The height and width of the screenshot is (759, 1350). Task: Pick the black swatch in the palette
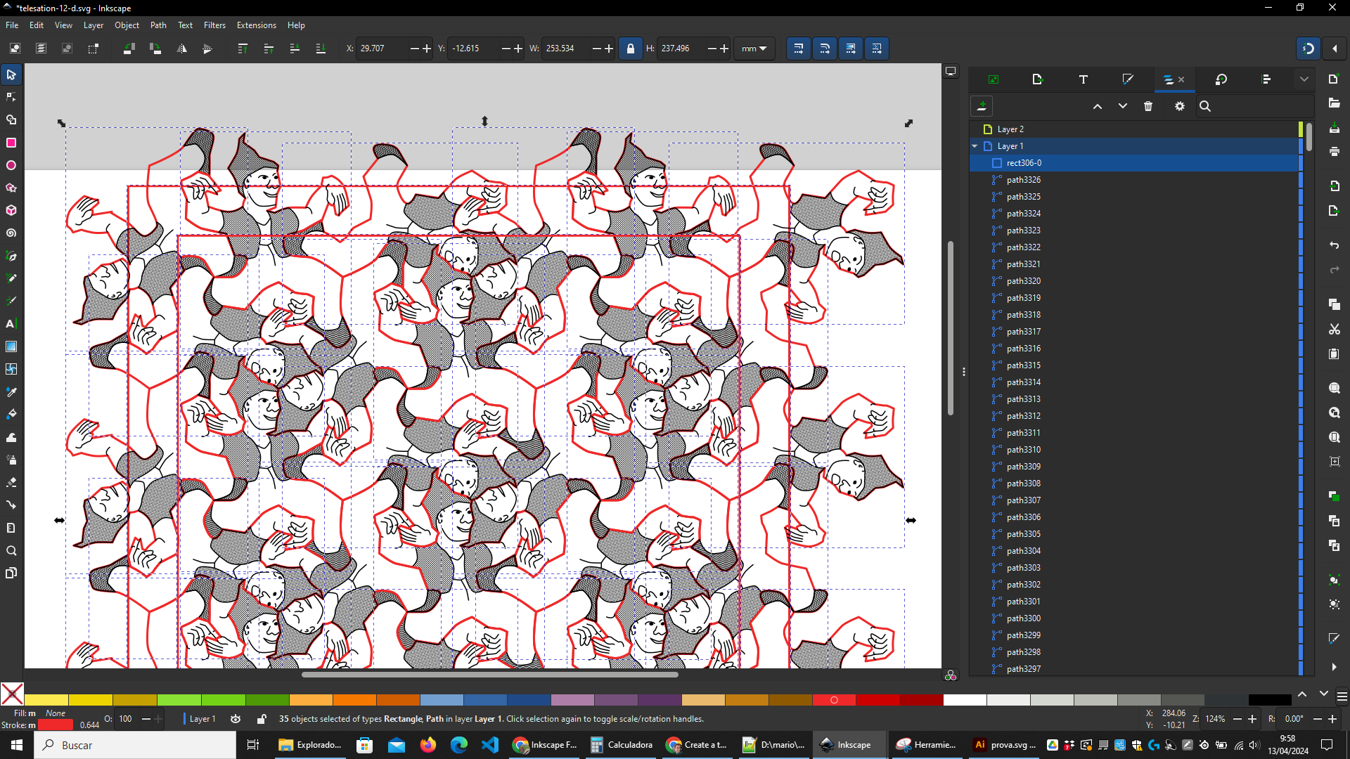1270,700
